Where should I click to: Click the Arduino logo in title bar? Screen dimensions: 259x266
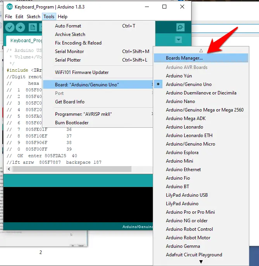click(x=9, y=7)
